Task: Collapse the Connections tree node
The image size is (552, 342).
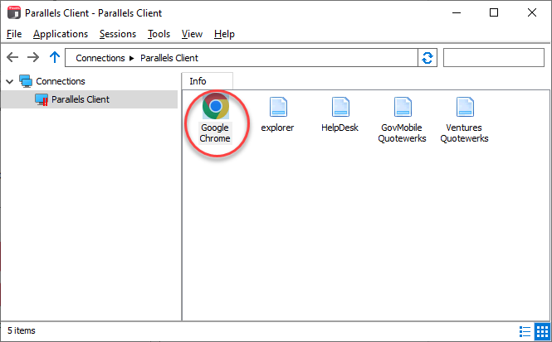Action: click(x=10, y=81)
